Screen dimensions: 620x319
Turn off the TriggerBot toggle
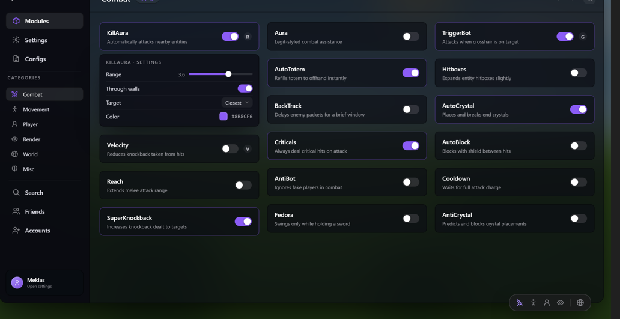565,37
